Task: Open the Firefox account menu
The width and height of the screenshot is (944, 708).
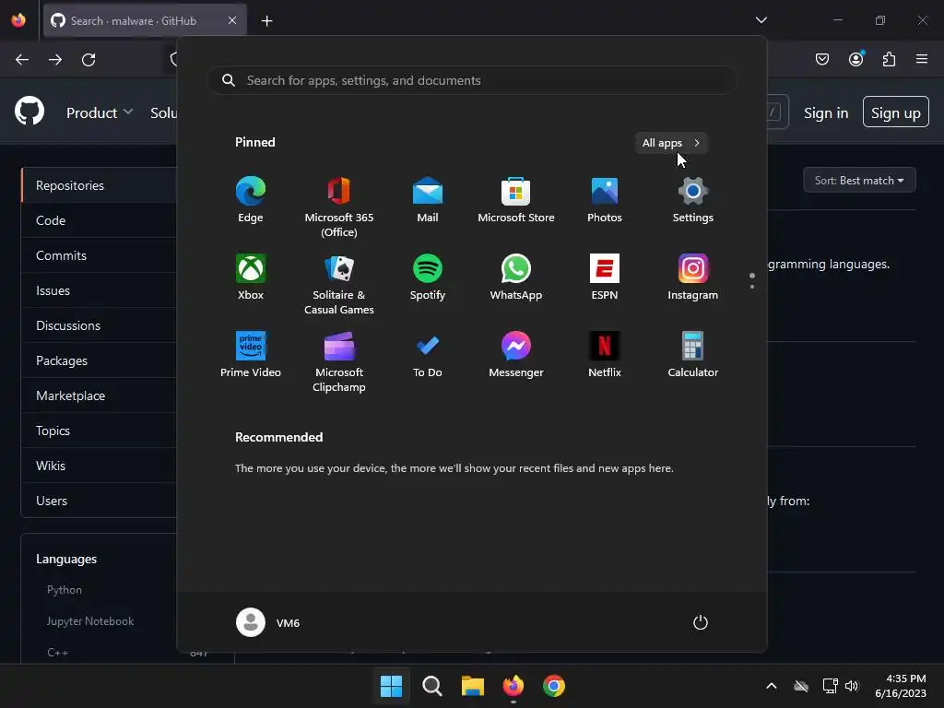Action: 856,59
